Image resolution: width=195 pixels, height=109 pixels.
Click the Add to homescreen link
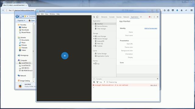coord(151,28)
